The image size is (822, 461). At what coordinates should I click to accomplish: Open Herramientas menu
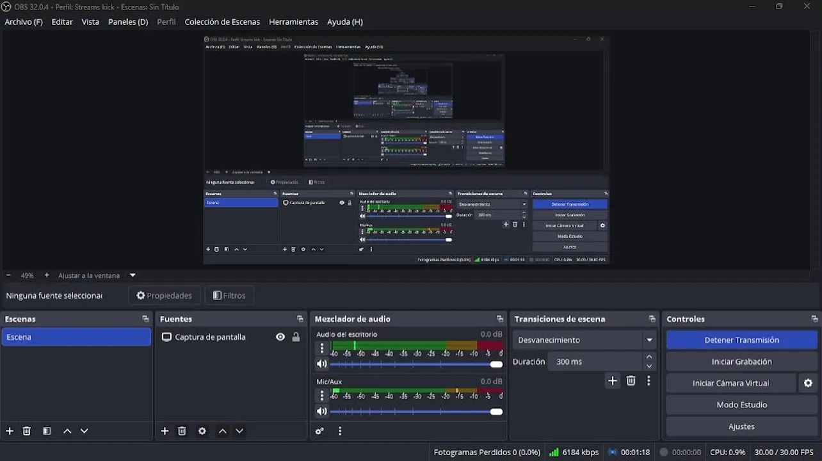[293, 22]
